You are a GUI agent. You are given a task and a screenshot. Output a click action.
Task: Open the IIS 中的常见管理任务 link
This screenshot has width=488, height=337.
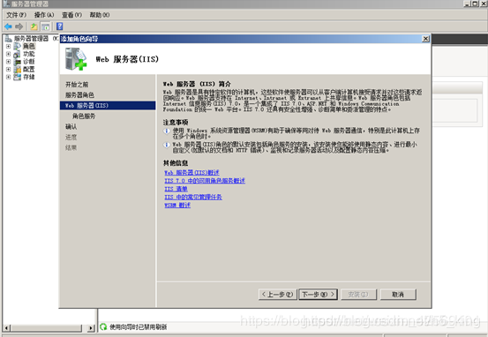click(193, 197)
